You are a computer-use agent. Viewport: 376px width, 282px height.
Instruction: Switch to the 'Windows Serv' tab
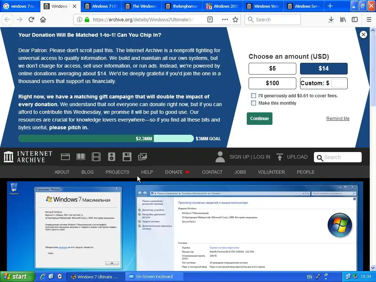pos(304,6)
